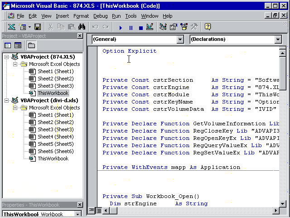Select Sheet3 in the 874.XLS project

pyautogui.click(x=55, y=86)
